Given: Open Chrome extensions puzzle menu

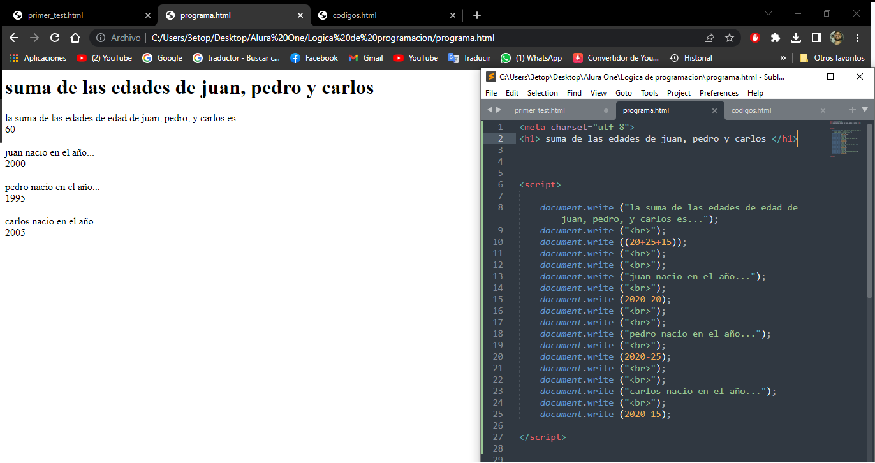Looking at the screenshot, I should (776, 38).
